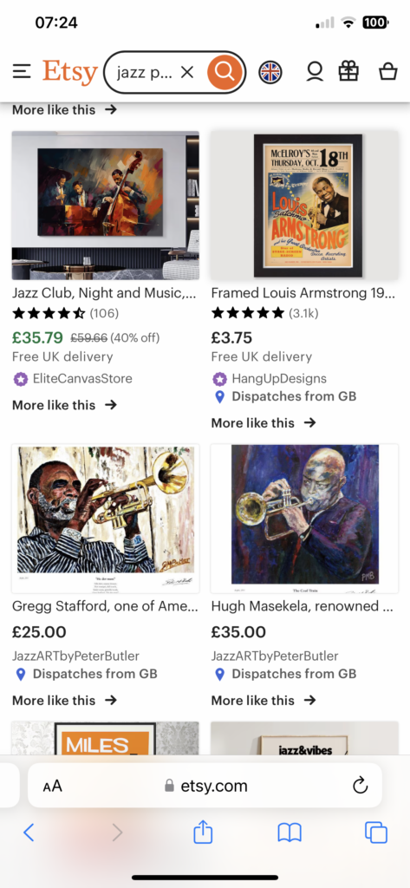Open the shopping basket icon

(x=388, y=71)
